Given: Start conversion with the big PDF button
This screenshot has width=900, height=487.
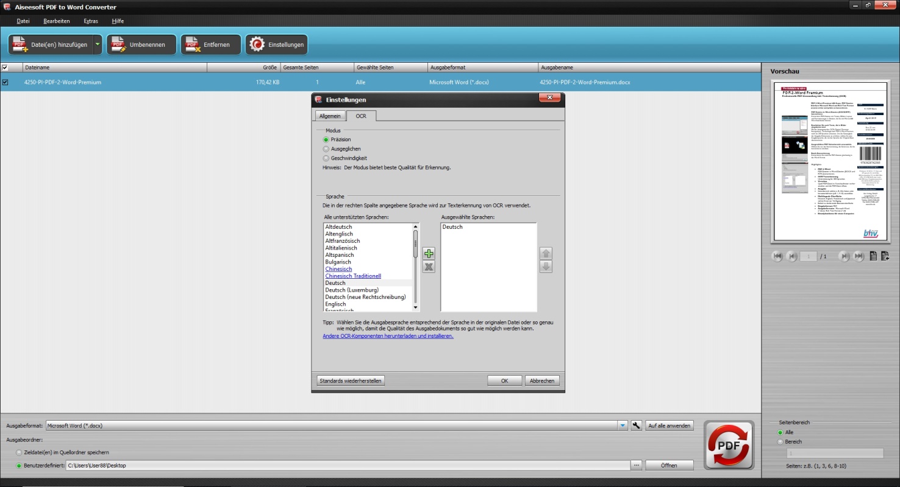Looking at the screenshot, I should (729, 445).
